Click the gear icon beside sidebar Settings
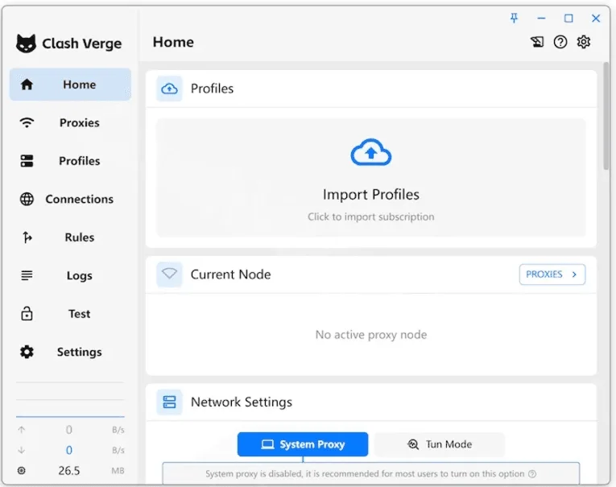The height and width of the screenshot is (487, 616). tap(27, 352)
